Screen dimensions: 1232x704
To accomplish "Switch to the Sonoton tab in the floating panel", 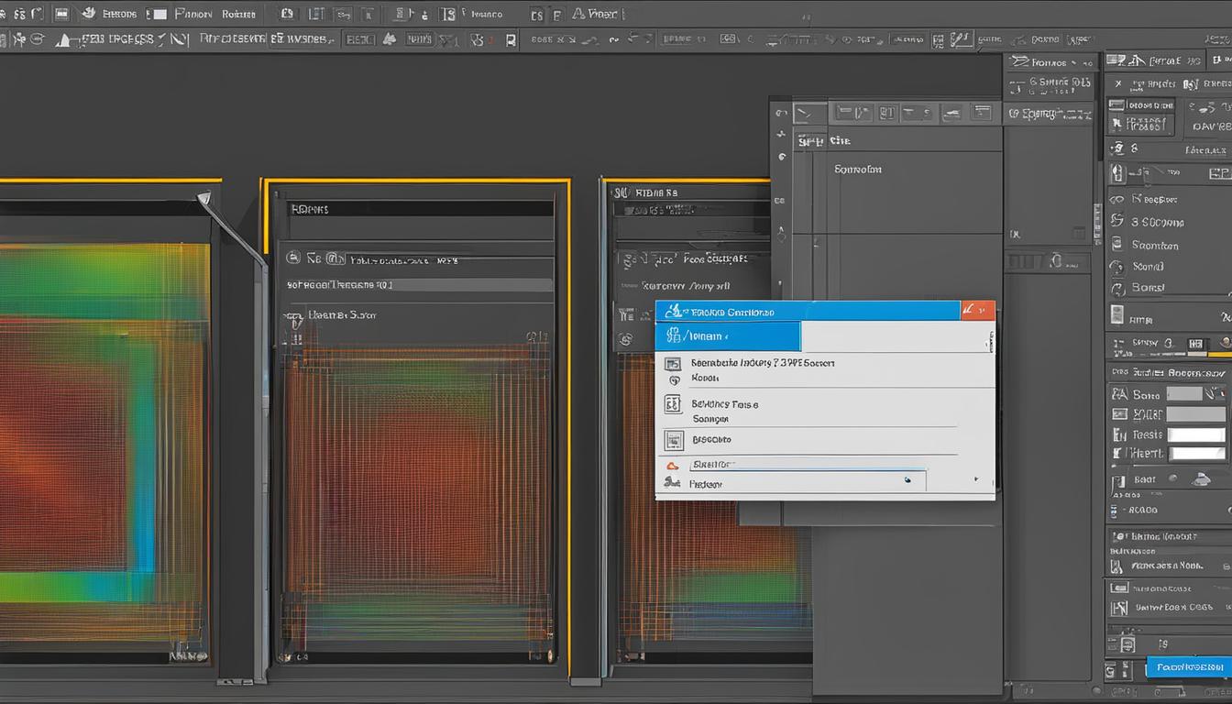I will click(857, 169).
